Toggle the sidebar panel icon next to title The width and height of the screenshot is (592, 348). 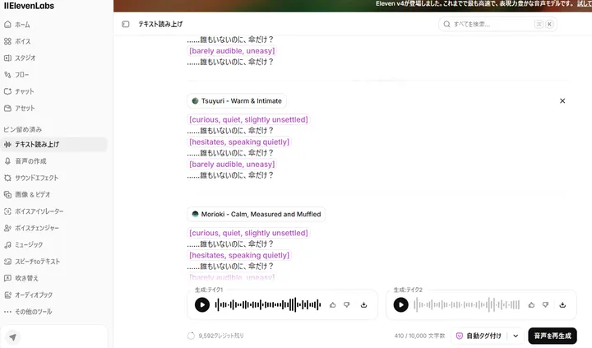click(126, 24)
